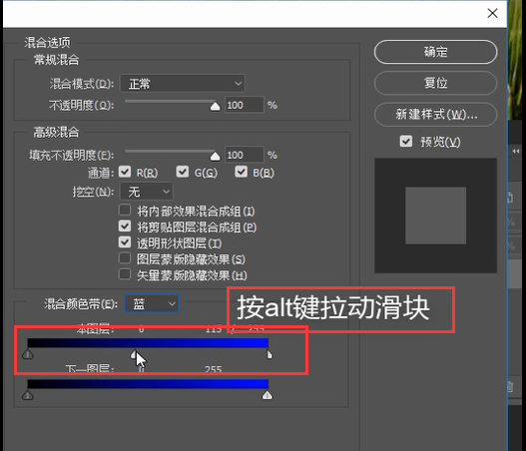Toggle the 预览(V) checkbox
Image resolution: width=526 pixels, height=451 pixels.
(406, 141)
